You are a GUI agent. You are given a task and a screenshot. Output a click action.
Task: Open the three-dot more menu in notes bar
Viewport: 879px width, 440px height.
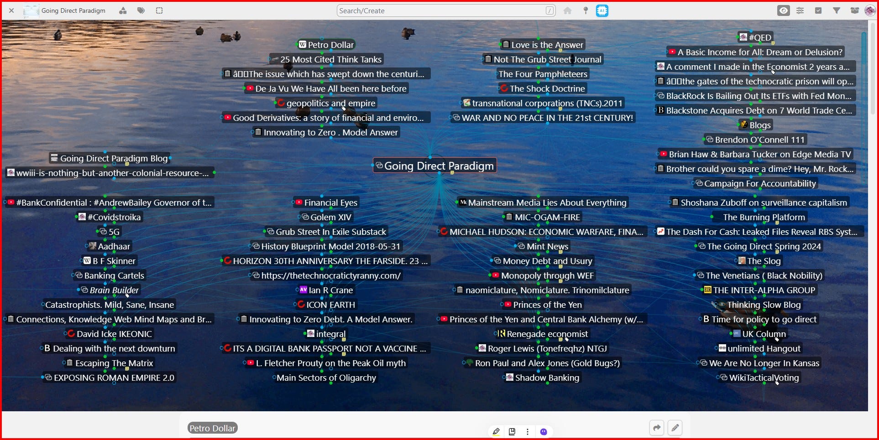pyautogui.click(x=528, y=431)
